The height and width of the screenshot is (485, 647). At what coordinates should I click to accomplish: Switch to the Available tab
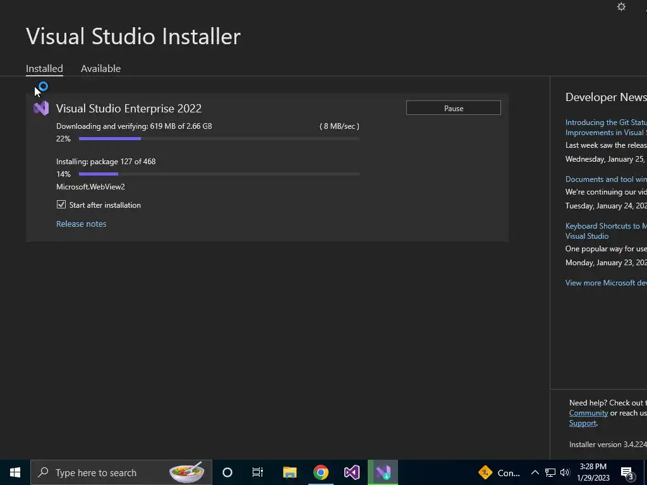click(100, 68)
